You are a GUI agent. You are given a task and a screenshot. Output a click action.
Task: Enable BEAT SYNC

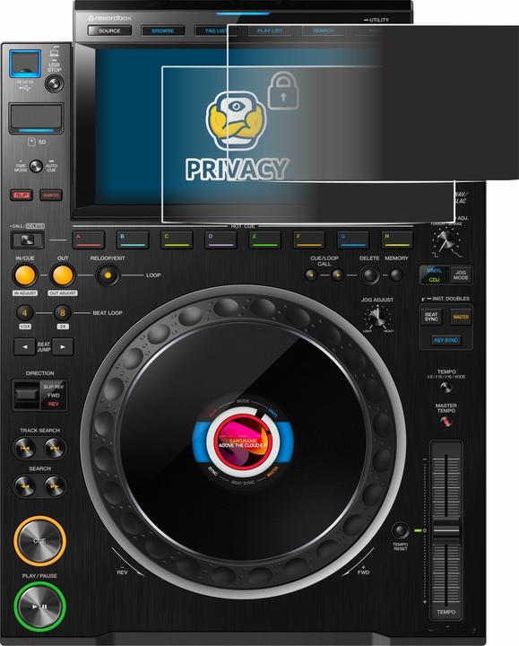[x=431, y=317]
